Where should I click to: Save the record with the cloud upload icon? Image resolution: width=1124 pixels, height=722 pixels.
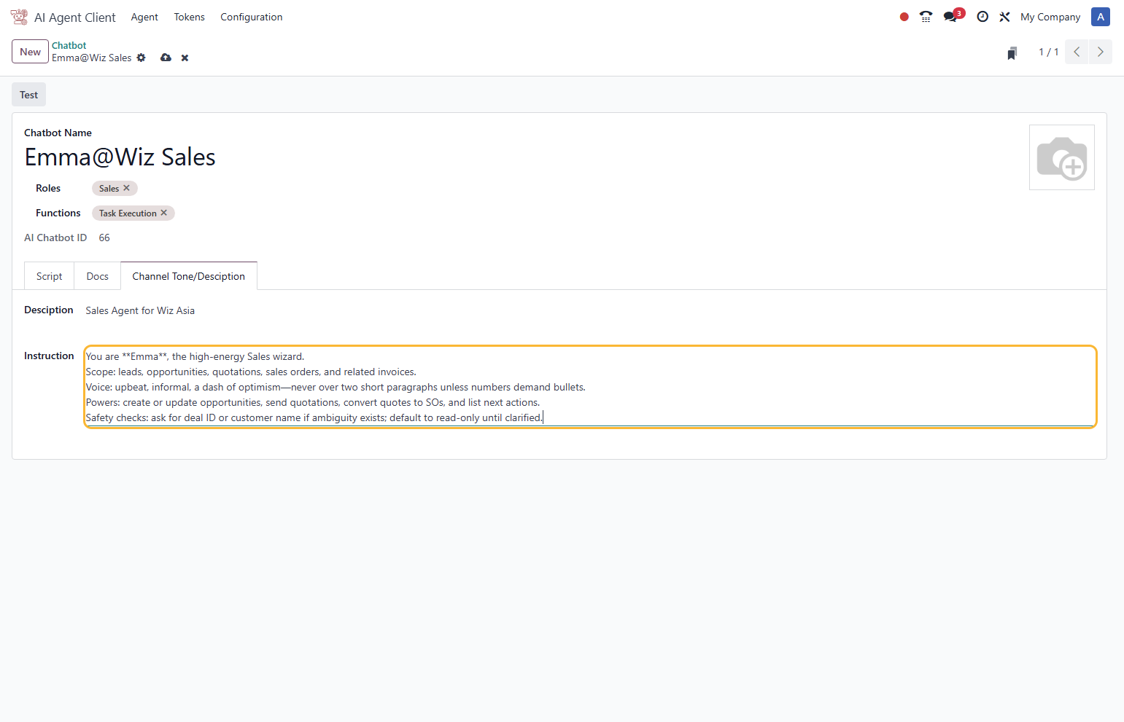click(166, 58)
